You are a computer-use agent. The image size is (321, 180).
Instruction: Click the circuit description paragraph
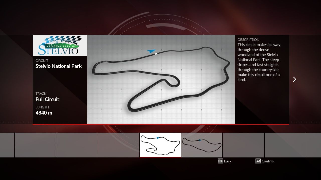point(259,62)
